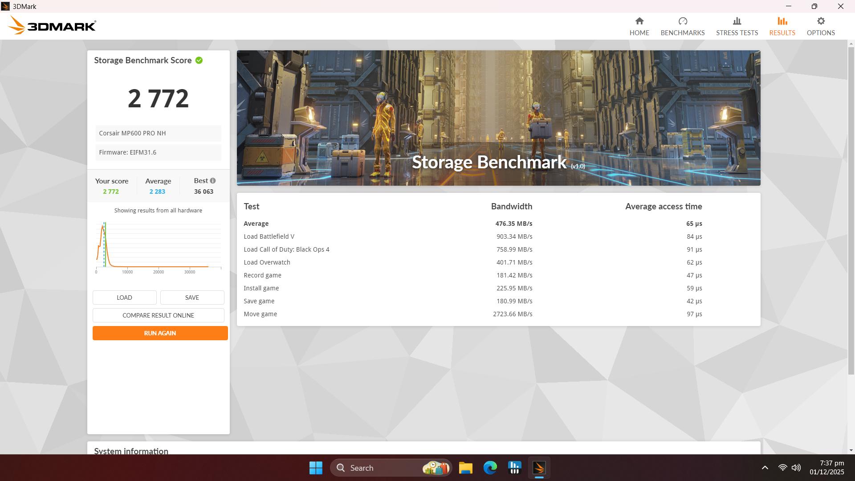Click Showing results from all hardware
The height and width of the screenshot is (481, 855).
click(x=158, y=210)
